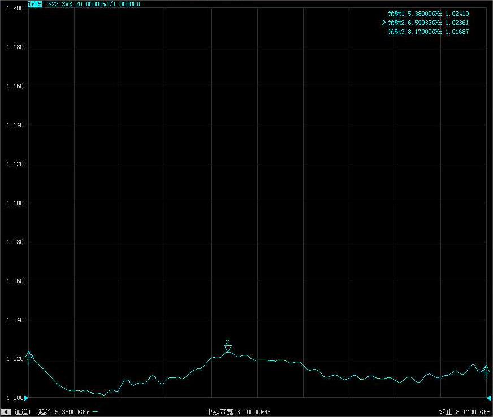
Task: Click marker 1 triangle on the trace
Action: (x=29, y=355)
